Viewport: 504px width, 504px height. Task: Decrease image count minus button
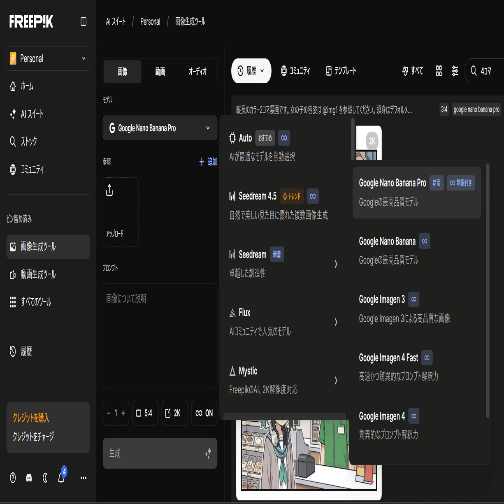pyautogui.click(x=109, y=413)
